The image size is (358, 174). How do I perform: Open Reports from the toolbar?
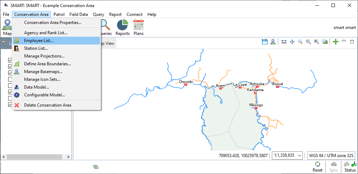pyautogui.click(x=123, y=27)
